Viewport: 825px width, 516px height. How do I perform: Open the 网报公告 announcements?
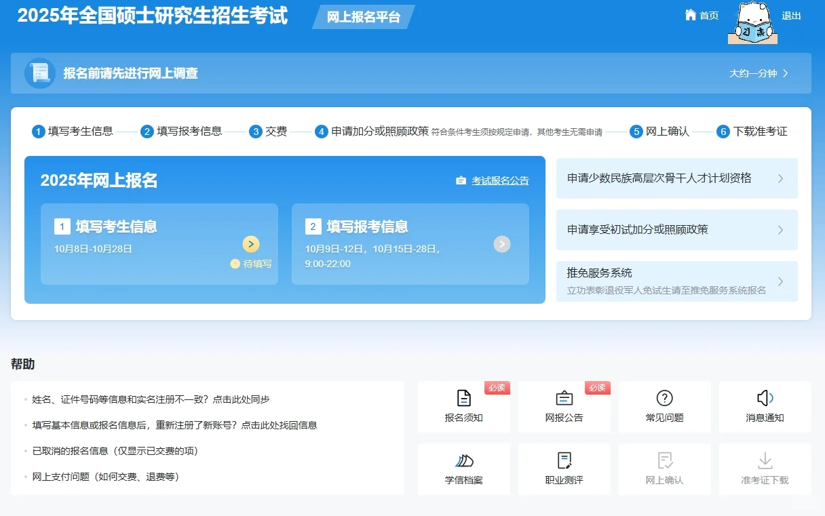[564, 407]
